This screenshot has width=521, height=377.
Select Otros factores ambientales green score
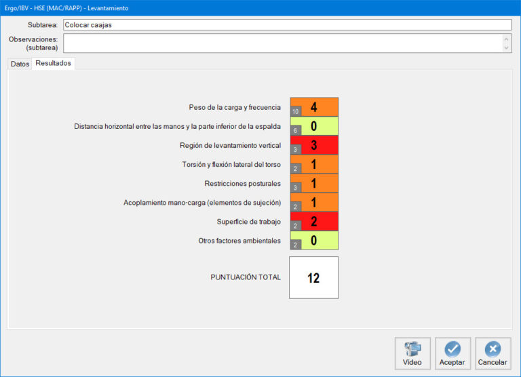pos(314,240)
